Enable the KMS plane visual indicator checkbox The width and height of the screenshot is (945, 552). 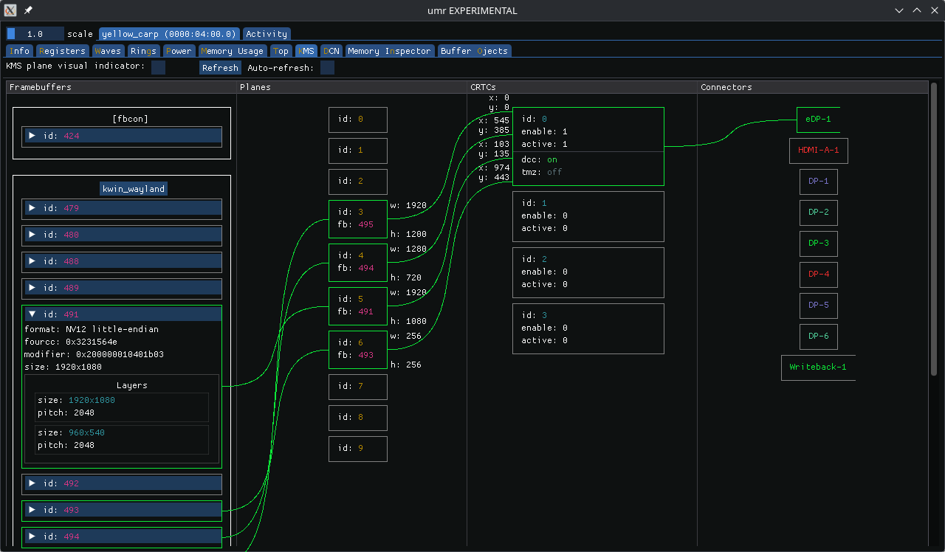tap(157, 66)
